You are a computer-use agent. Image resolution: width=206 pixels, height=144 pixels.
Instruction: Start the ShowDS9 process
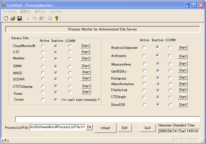tap(183, 104)
